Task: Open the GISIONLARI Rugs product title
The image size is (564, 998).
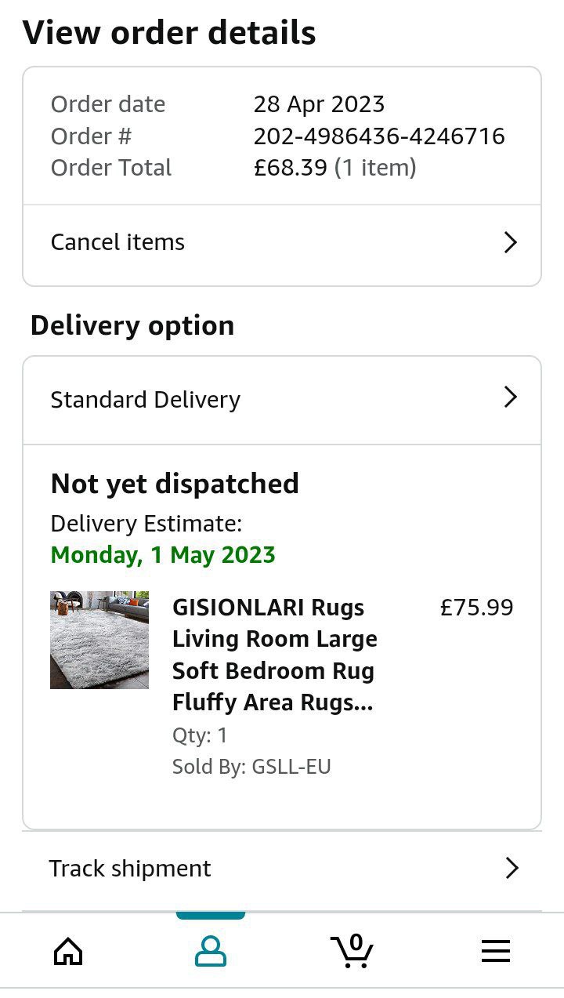Action: (x=274, y=655)
